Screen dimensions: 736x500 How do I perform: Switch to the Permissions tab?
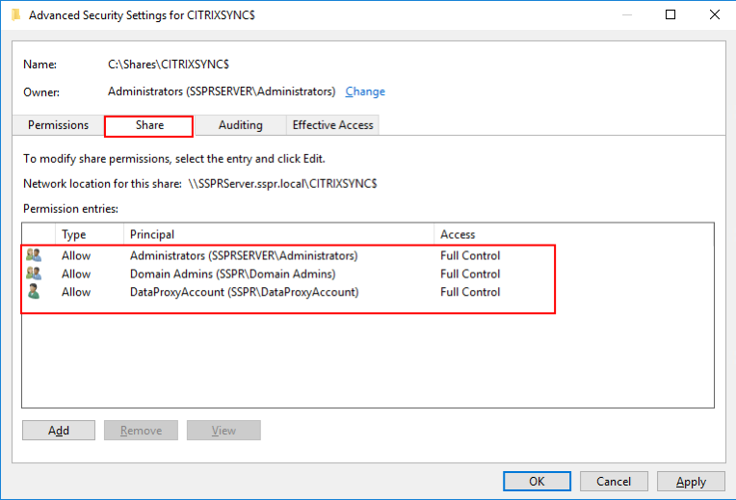[58, 125]
